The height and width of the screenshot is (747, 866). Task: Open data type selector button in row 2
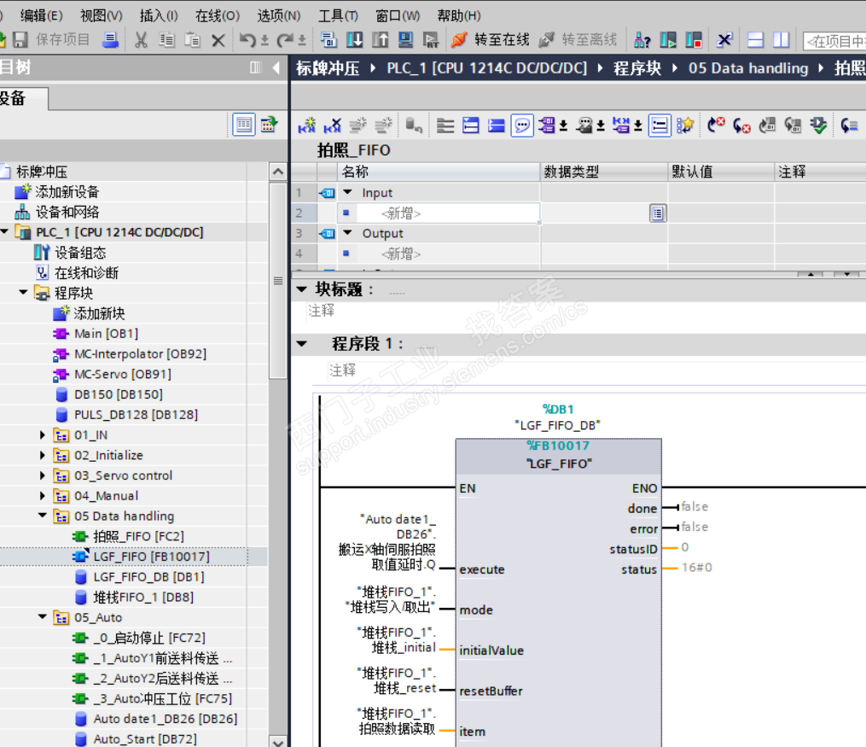coord(657,213)
